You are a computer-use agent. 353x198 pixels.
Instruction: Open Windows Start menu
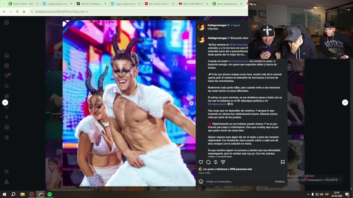4,194
